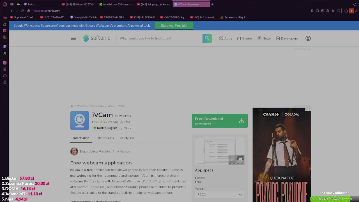Open the Multimedia breadcrumb link
This screenshot has height=202, width=359.
pos(97,106)
